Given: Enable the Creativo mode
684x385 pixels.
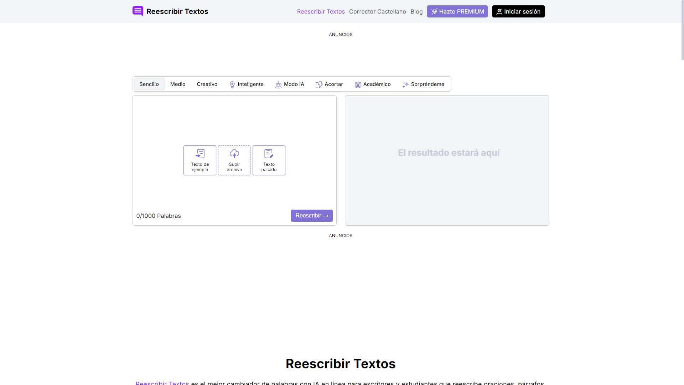Looking at the screenshot, I should point(207,84).
